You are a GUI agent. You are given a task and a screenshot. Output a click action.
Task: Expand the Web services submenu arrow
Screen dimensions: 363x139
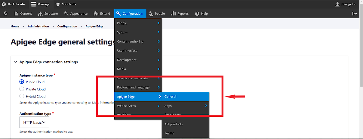pos(158,106)
